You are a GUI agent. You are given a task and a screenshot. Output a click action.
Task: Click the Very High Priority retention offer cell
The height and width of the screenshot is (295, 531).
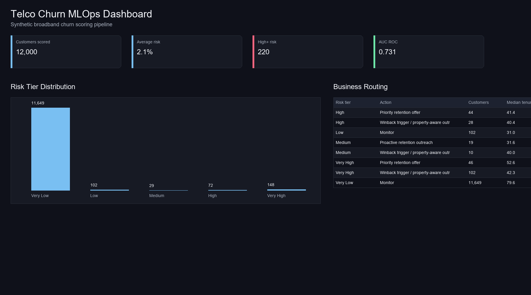pyautogui.click(x=400, y=163)
